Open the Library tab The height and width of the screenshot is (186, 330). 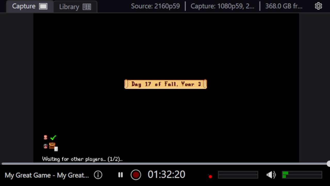point(75,7)
